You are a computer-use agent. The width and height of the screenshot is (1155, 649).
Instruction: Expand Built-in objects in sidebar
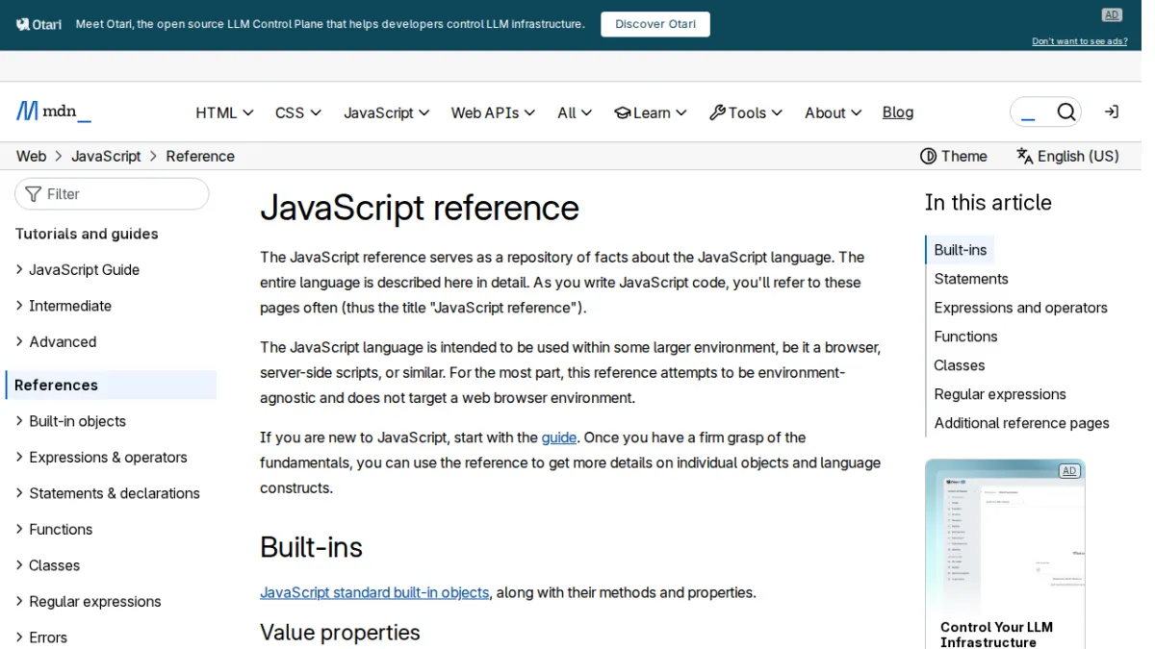pos(70,421)
